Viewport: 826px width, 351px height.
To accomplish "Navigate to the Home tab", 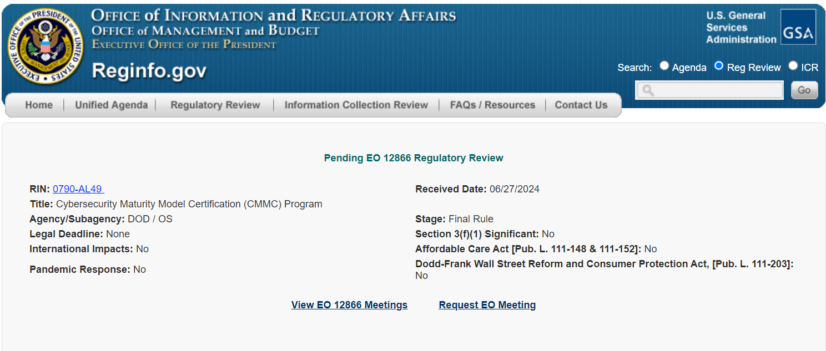I will click(38, 104).
